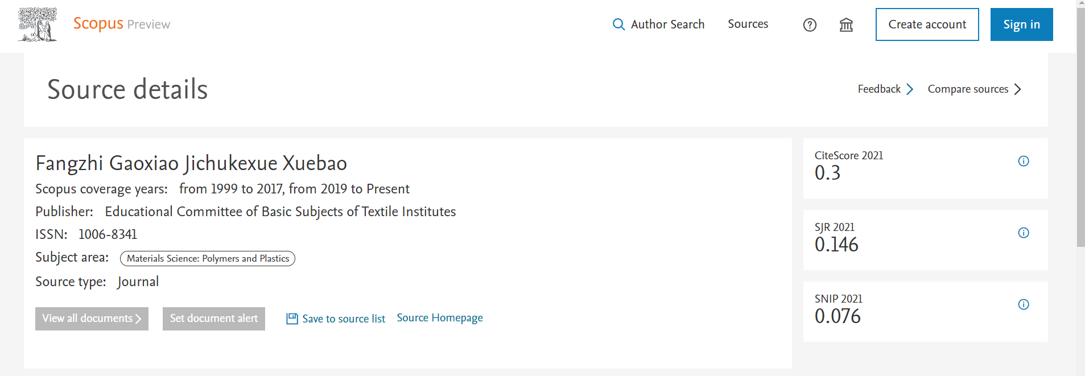1085x376 pixels.
Task: Open the Source Homepage link
Action: [x=440, y=318]
